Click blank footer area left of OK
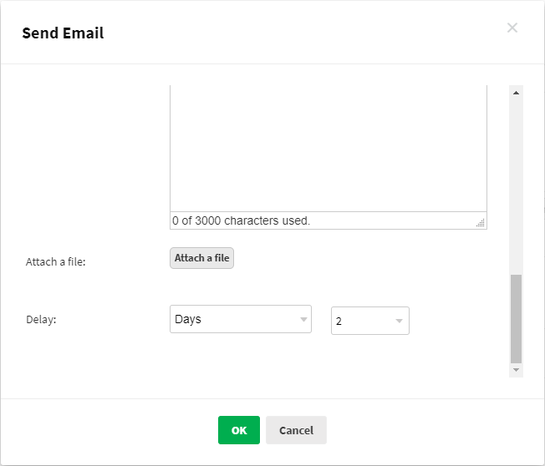 click(109, 430)
